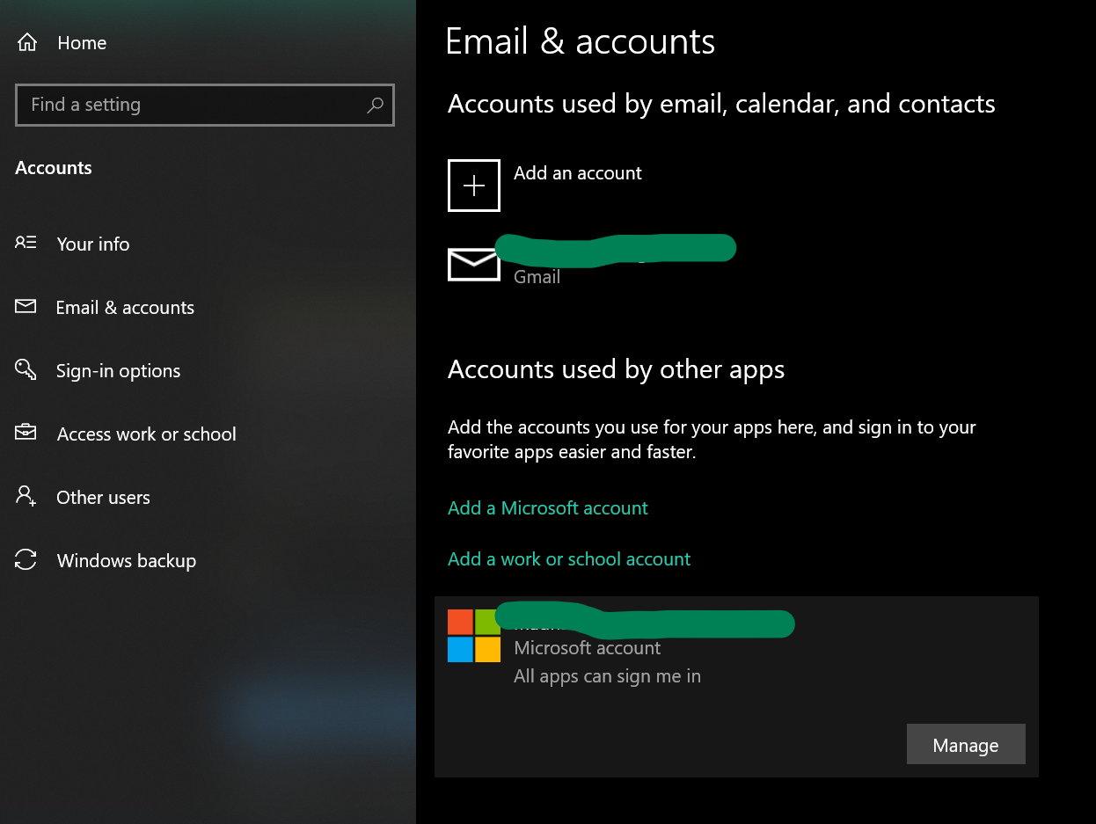Open the Home settings page
Screen dimensions: 1096x824
point(82,42)
